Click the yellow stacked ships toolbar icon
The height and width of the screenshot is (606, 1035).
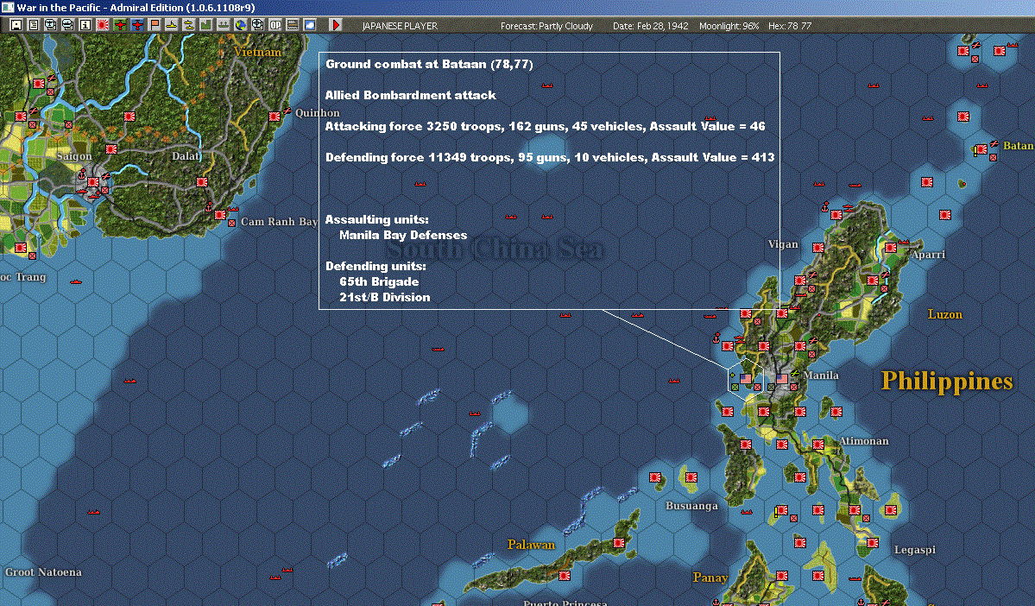pos(189,25)
